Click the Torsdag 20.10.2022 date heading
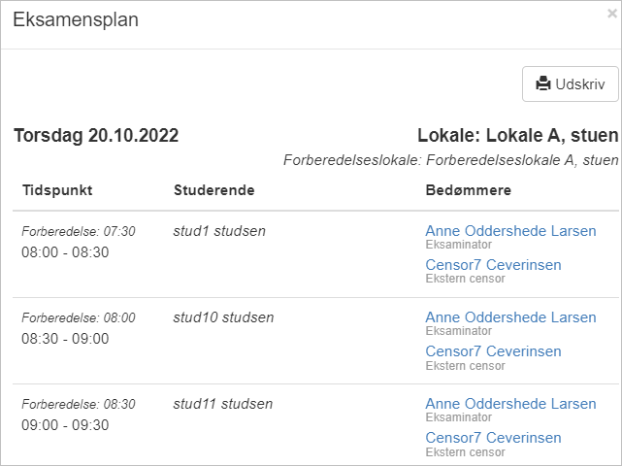 coord(96,136)
